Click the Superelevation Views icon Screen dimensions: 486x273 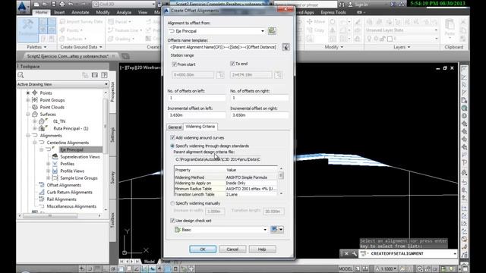(x=55, y=157)
